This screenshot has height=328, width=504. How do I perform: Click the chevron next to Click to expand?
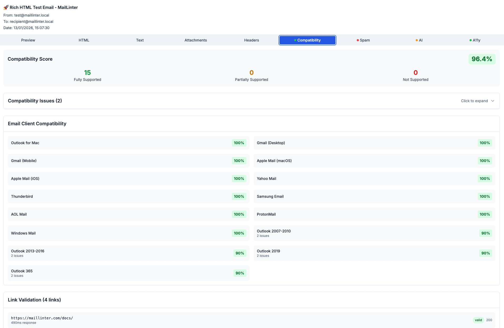[x=493, y=101]
